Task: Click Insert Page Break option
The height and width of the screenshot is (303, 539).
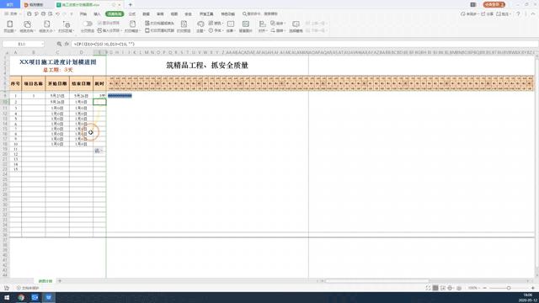Action: coord(109,30)
